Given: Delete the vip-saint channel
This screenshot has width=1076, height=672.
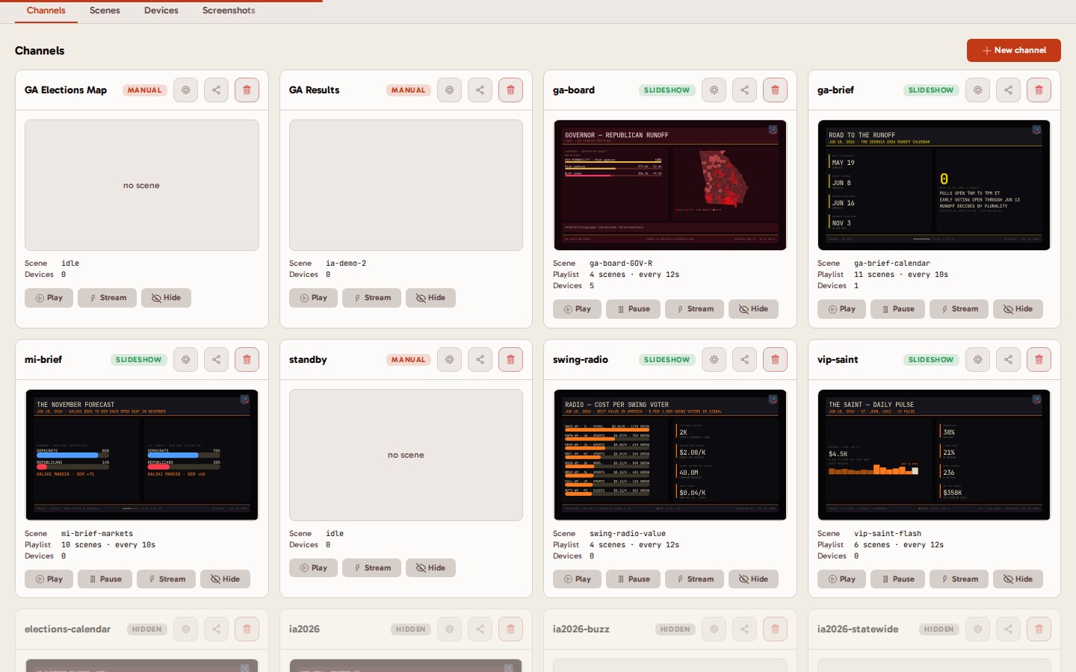Looking at the screenshot, I should tap(1039, 359).
